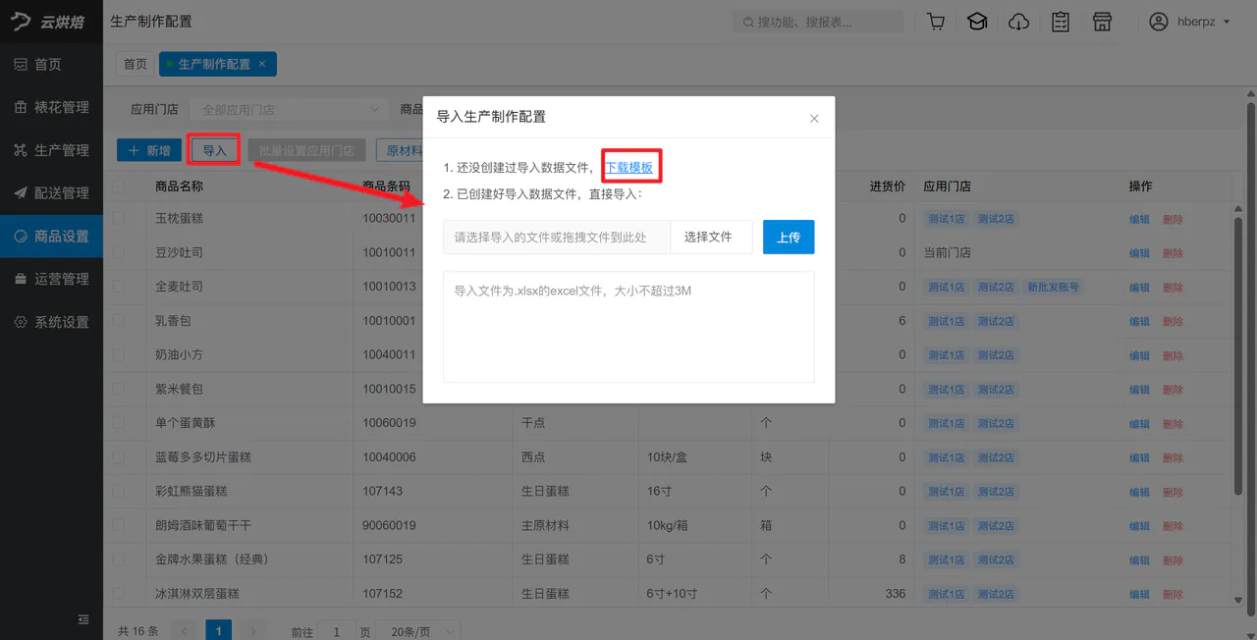Toggle the select-all checkbox in table header

click(118, 186)
